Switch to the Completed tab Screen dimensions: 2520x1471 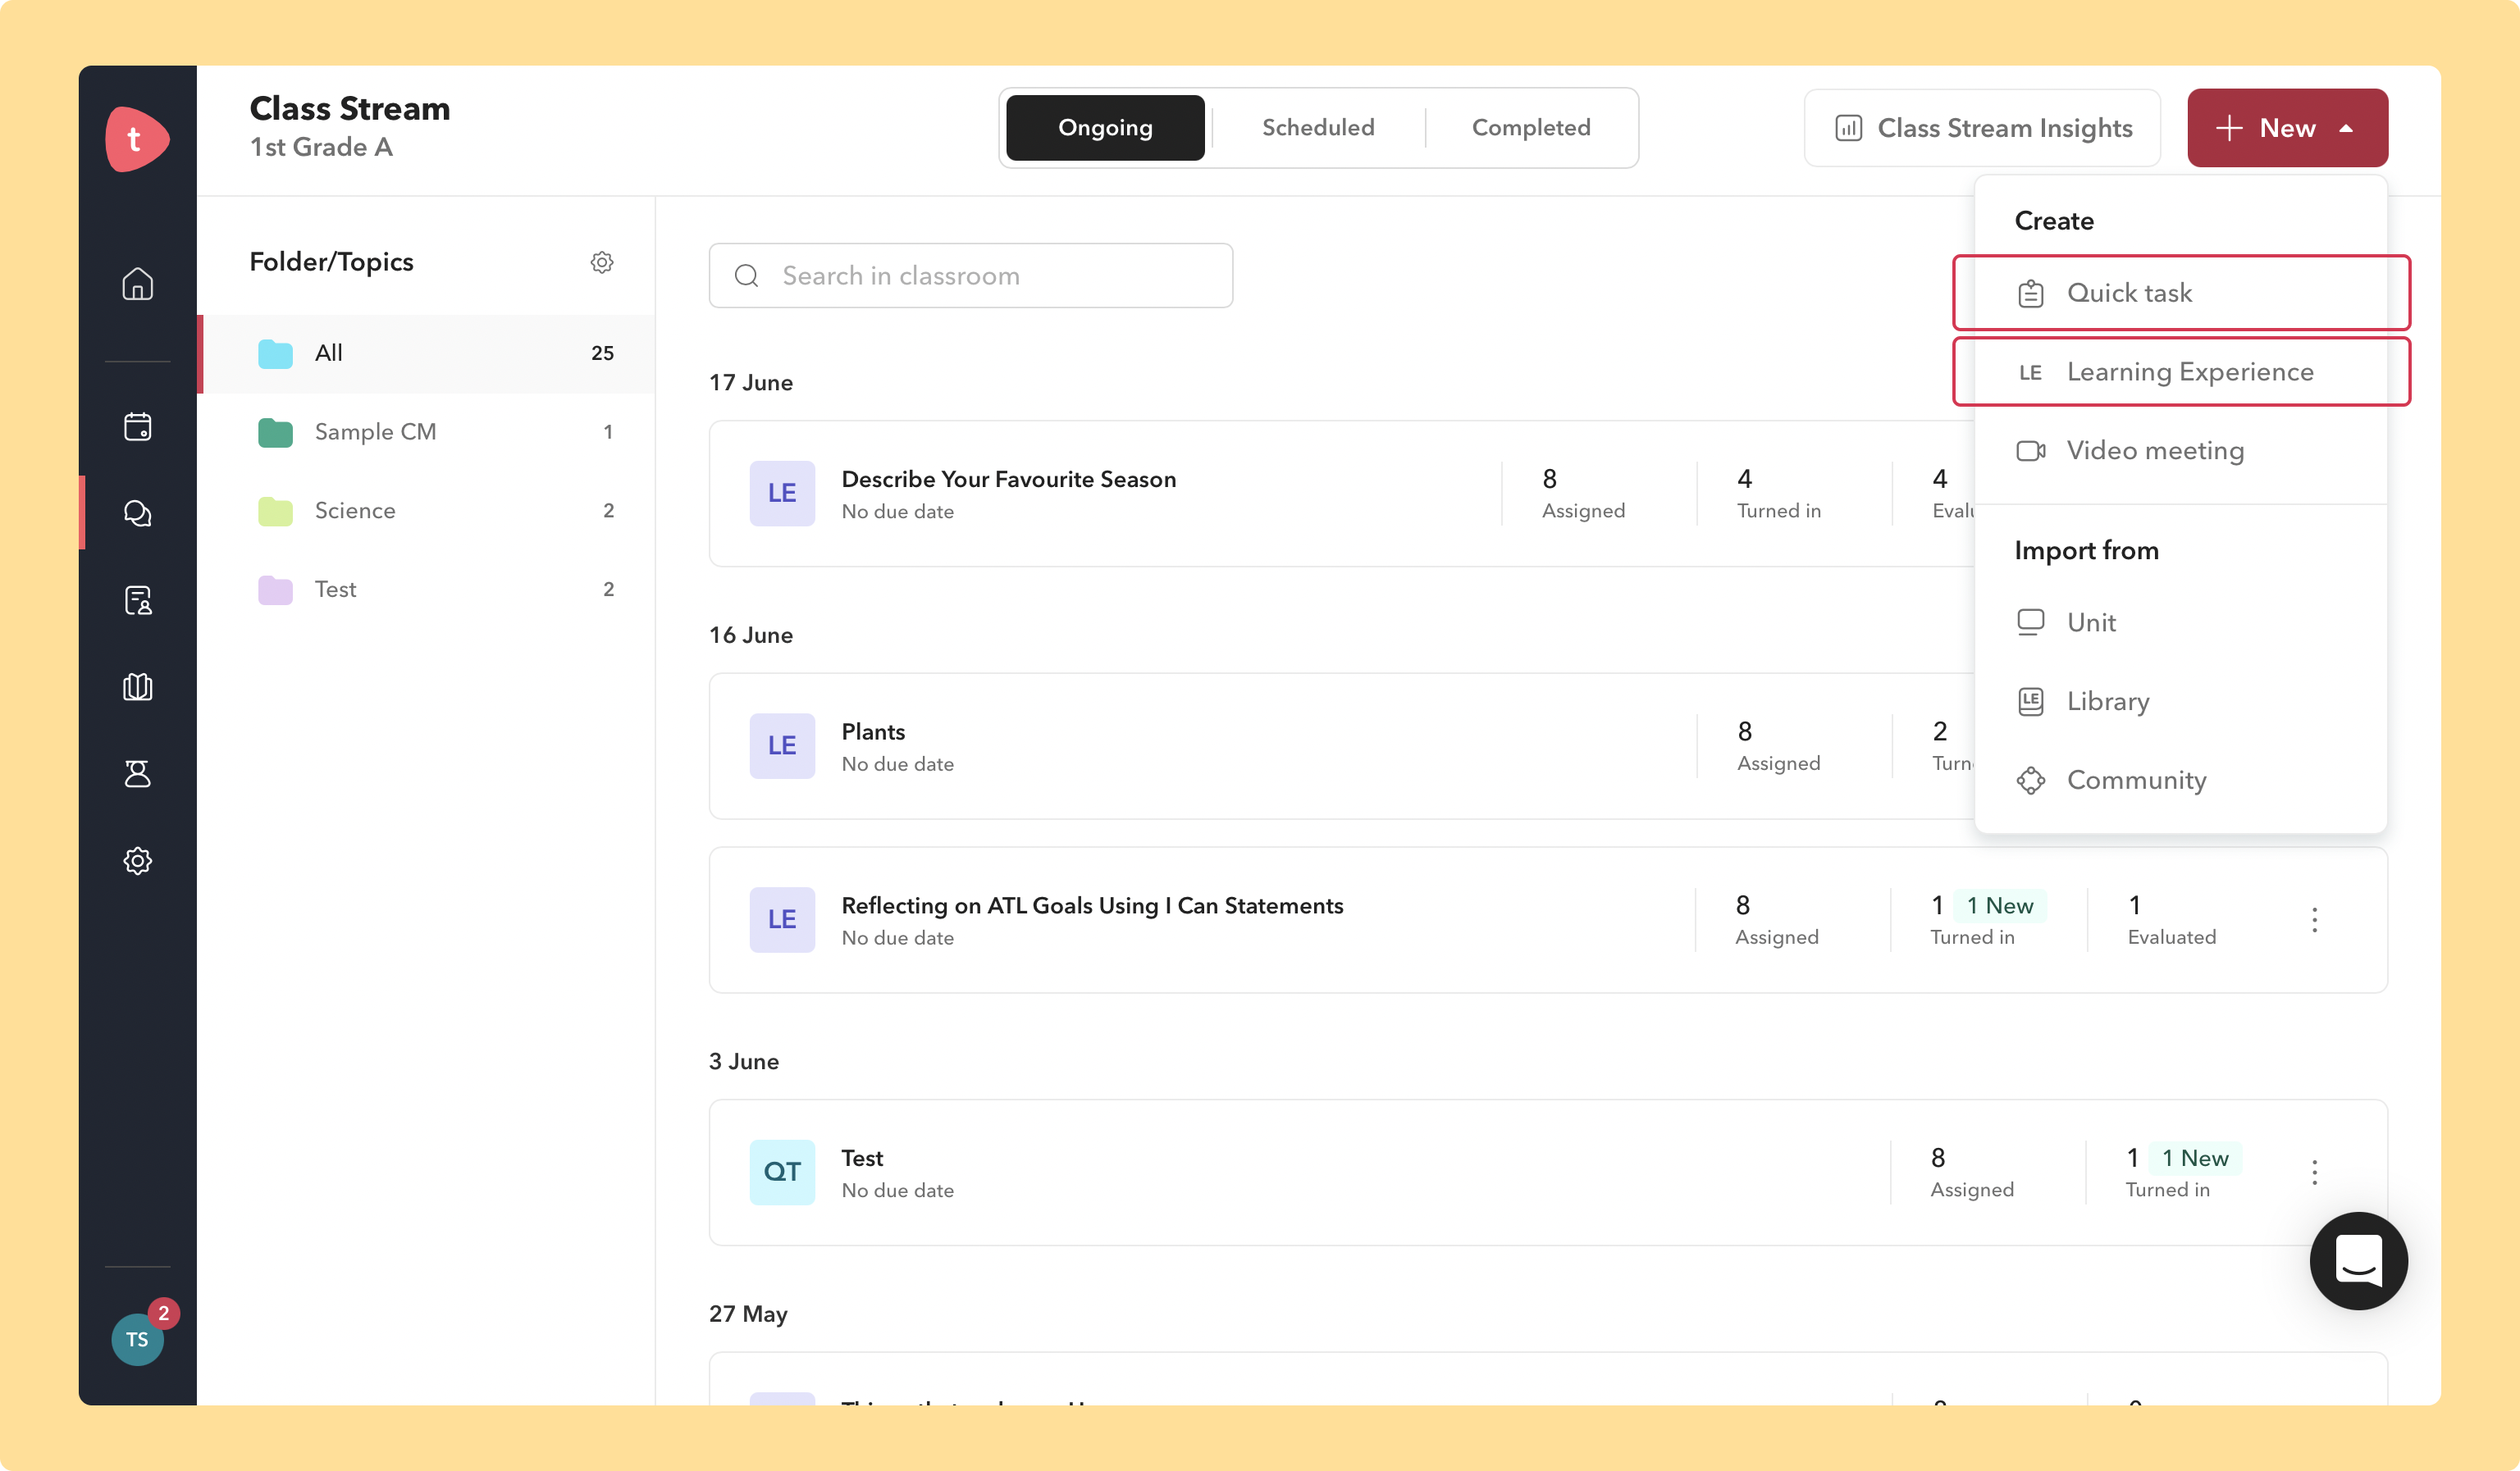[x=1530, y=128]
